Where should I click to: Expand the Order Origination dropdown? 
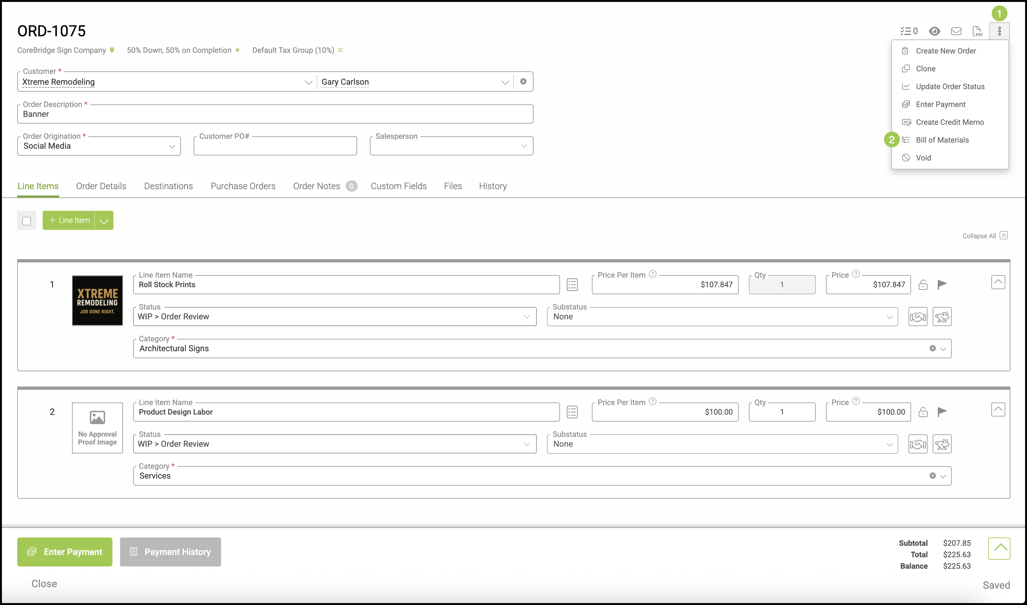pyautogui.click(x=172, y=146)
